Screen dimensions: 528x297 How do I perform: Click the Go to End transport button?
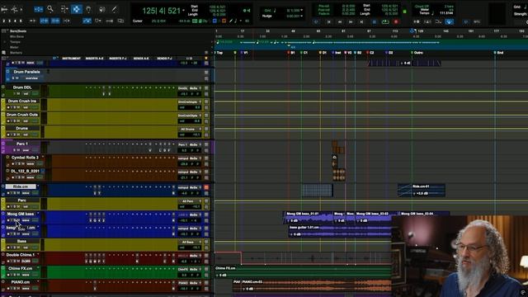[x=361, y=22]
